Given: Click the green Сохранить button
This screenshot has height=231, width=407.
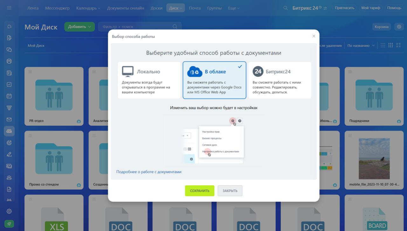Looking at the screenshot, I should pos(200,191).
